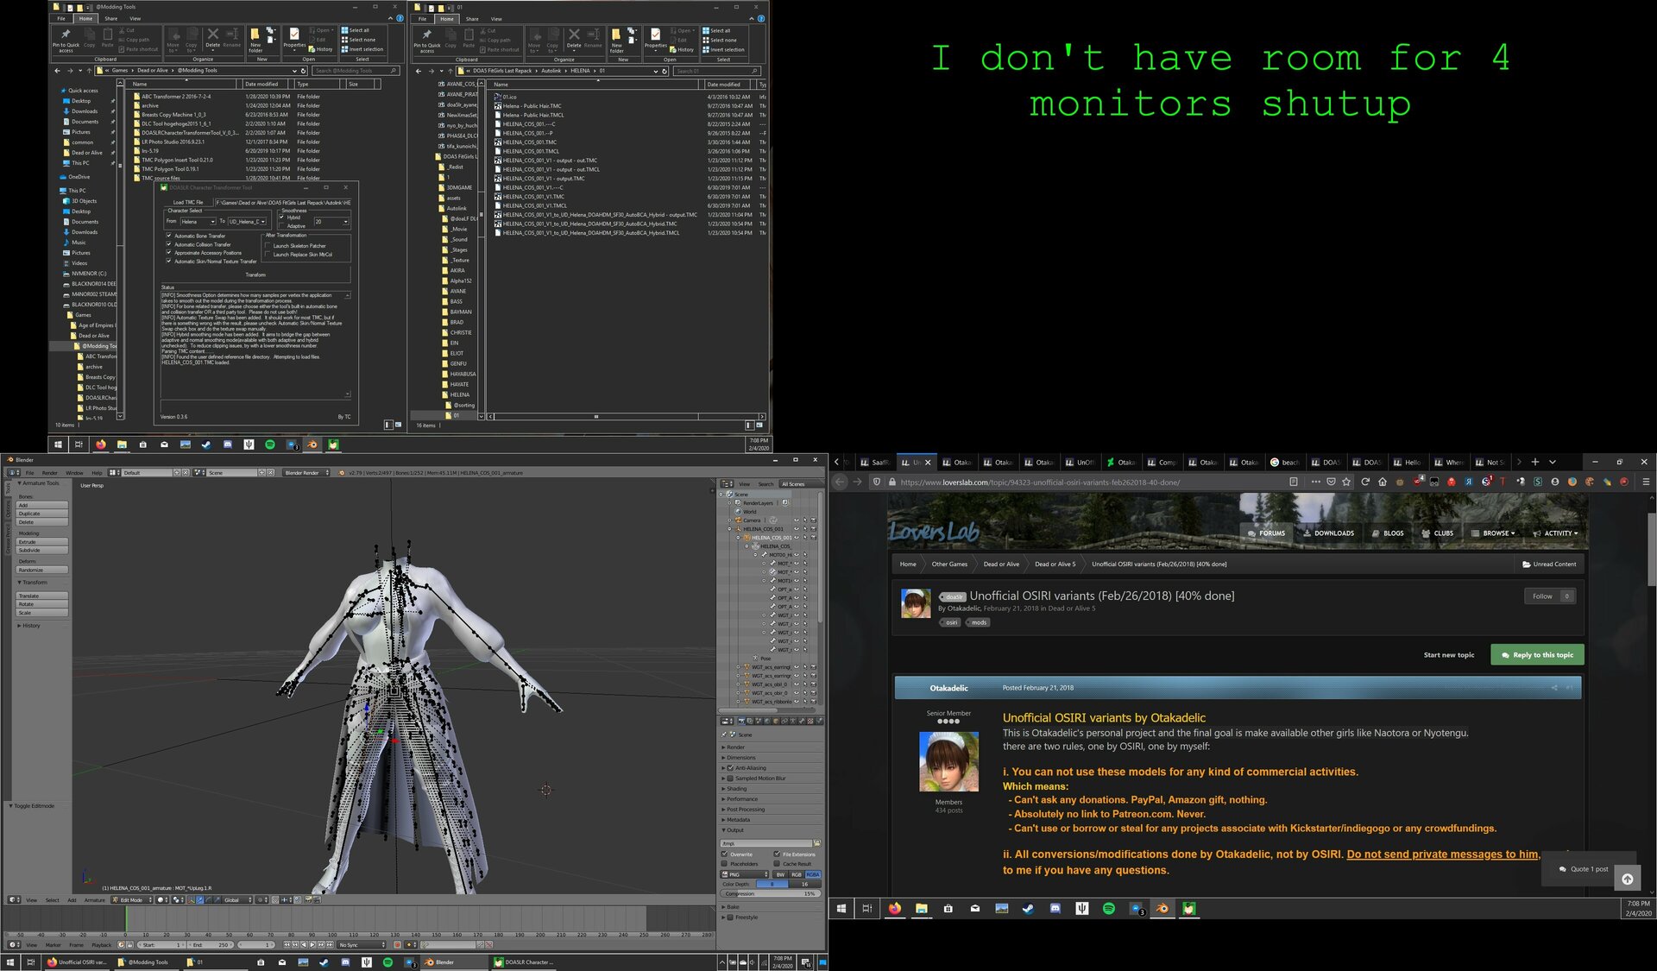
Task: Click Properties icon in 01 explorer window ribbon
Action: point(656,40)
